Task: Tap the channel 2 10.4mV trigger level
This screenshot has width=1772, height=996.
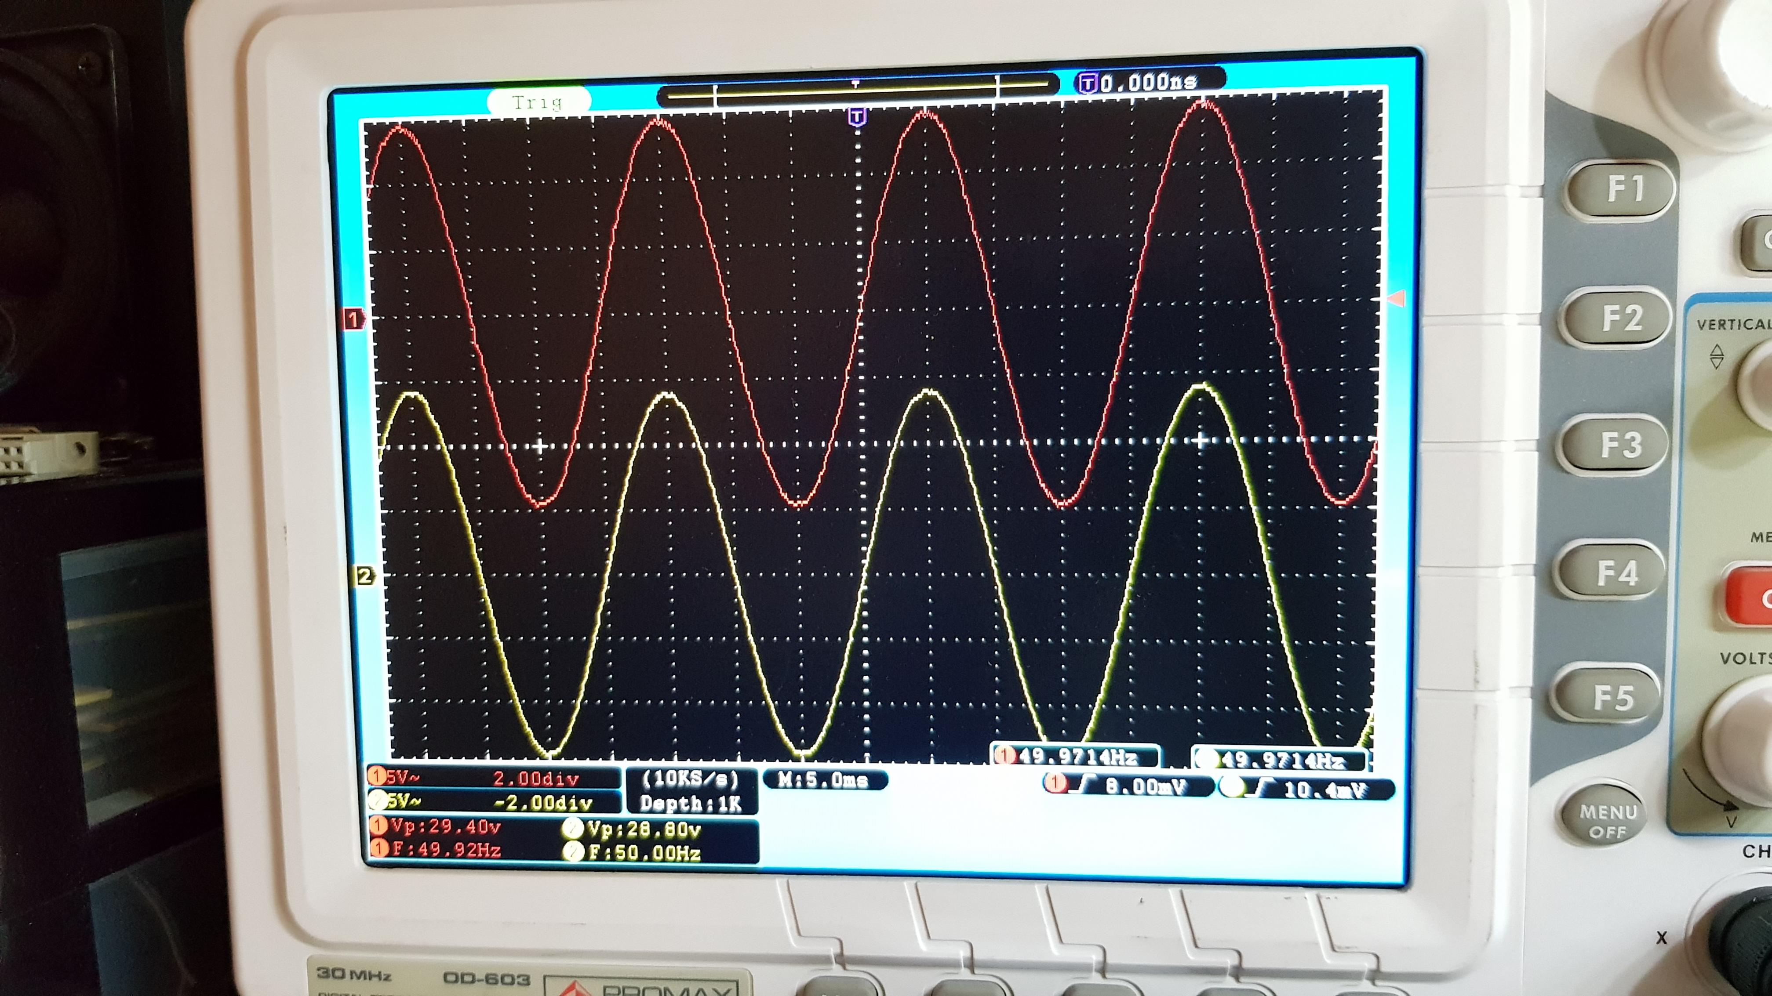Action: (x=1307, y=789)
